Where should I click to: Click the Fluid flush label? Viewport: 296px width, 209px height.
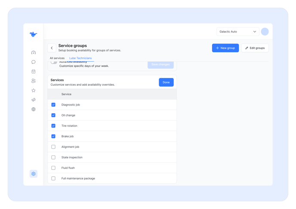pyautogui.click(x=68, y=168)
